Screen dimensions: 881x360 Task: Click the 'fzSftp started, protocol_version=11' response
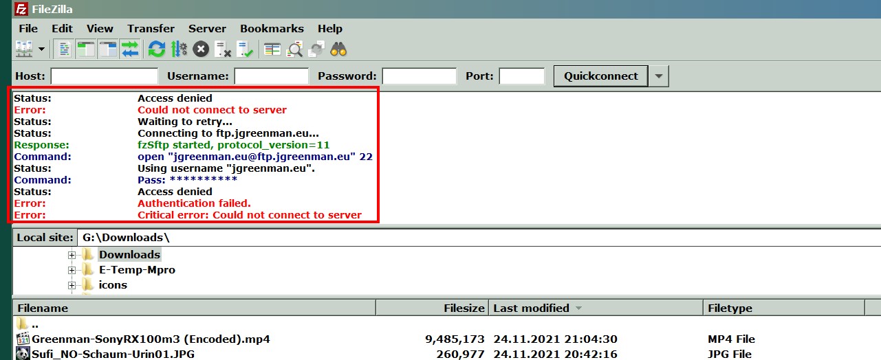[x=234, y=145]
